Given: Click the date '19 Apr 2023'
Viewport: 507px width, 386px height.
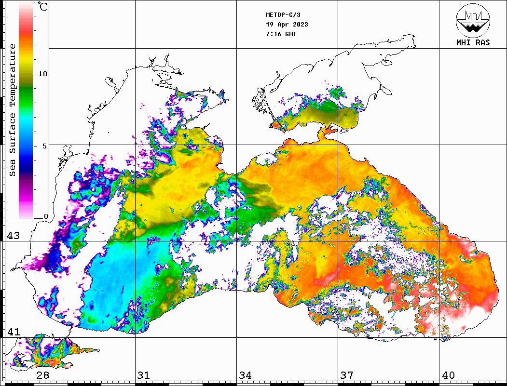Looking at the screenshot, I should (x=287, y=25).
